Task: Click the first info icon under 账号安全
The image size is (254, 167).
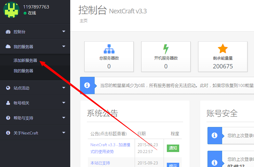Action: point(214,135)
